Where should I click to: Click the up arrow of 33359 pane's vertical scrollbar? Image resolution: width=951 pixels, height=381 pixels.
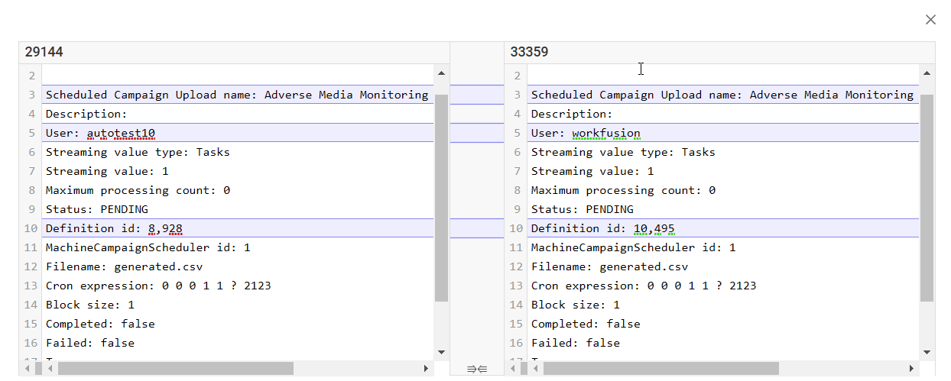(927, 73)
